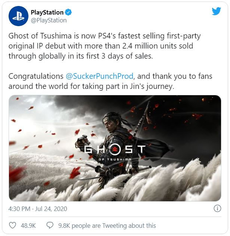Like the tweet with heart icon
Image resolution: width=230 pixels, height=236 pixels.
click(x=12, y=226)
